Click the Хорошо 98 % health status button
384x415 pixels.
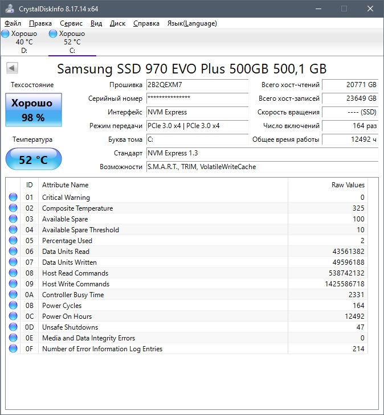[x=33, y=110]
